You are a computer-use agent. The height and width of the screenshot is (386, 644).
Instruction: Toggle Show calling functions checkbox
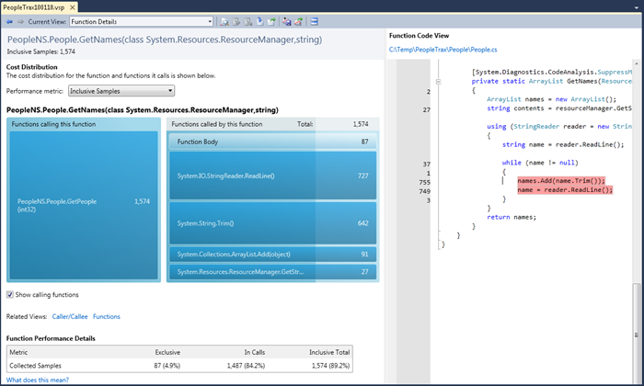click(10, 294)
